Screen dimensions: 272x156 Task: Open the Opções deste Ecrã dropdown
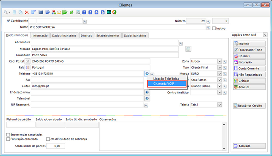coord(265,35)
